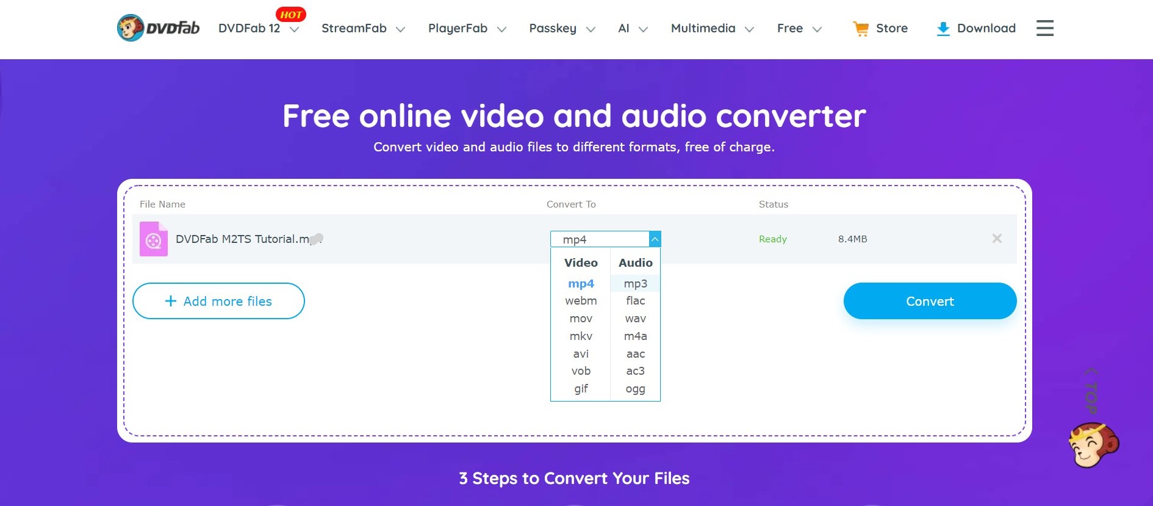
Task: Expand the StreamFab menu
Action: coord(400,29)
